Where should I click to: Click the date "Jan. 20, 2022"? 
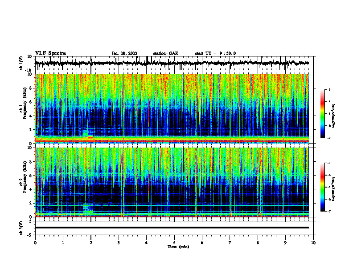[124, 53]
